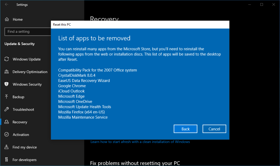Screen dimensions: 280x166
Task: Open Windows Security via its shield icon
Action: pos(7,84)
